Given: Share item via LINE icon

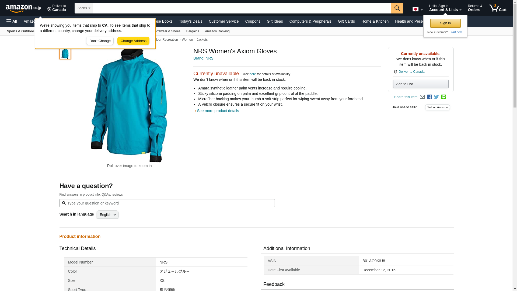Looking at the screenshot, I should point(443,97).
